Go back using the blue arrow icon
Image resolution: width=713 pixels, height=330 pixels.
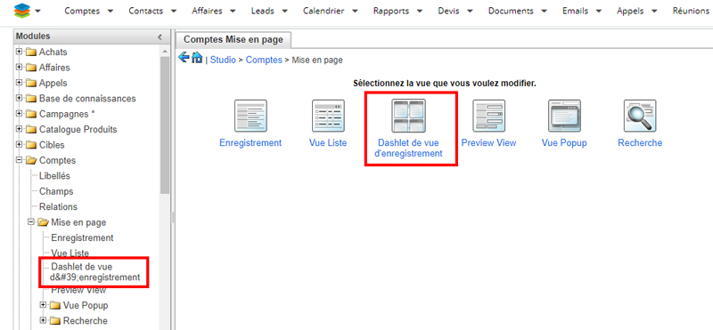[x=184, y=57]
